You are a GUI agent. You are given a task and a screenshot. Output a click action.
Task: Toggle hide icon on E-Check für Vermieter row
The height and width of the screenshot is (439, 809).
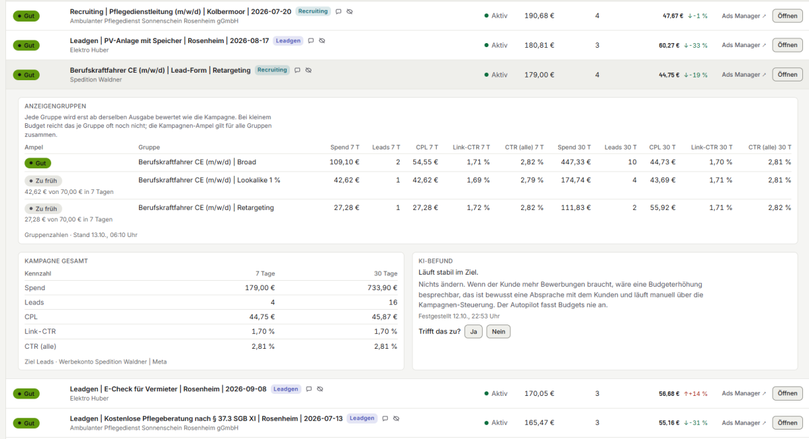pyautogui.click(x=320, y=389)
